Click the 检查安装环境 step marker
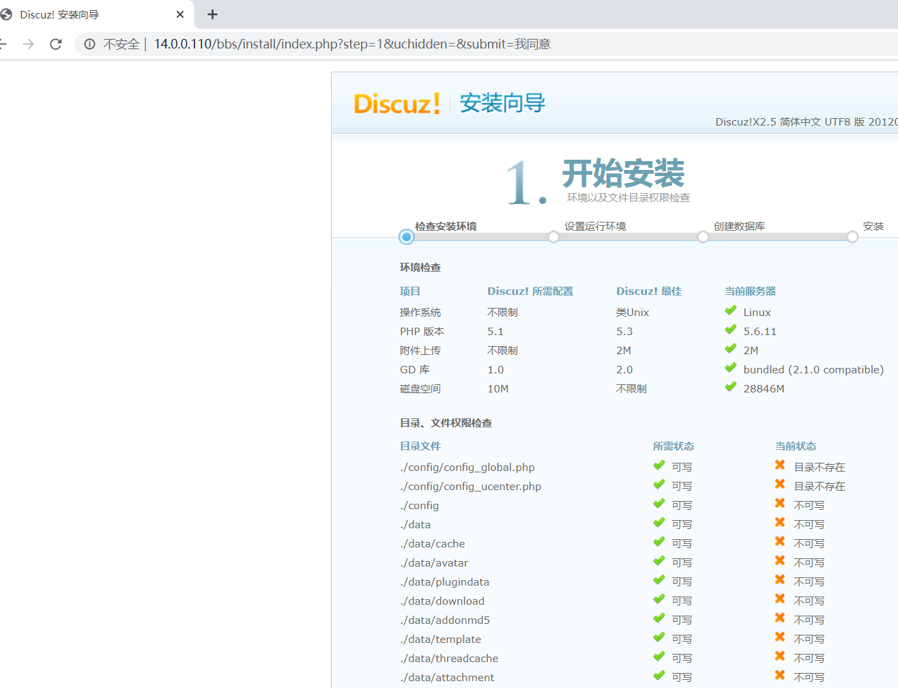 pos(407,237)
